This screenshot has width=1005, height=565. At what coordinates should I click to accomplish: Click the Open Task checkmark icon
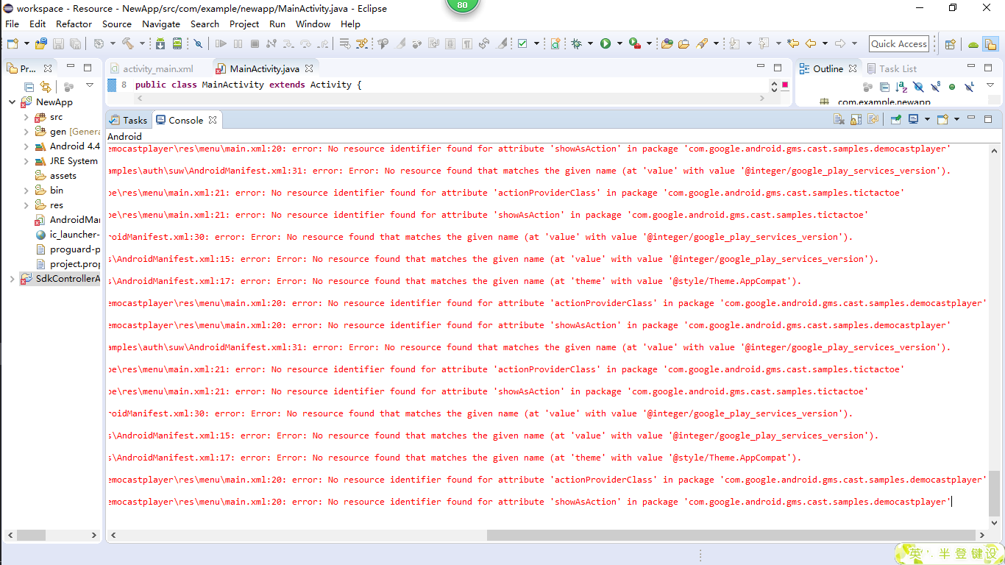click(522, 43)
